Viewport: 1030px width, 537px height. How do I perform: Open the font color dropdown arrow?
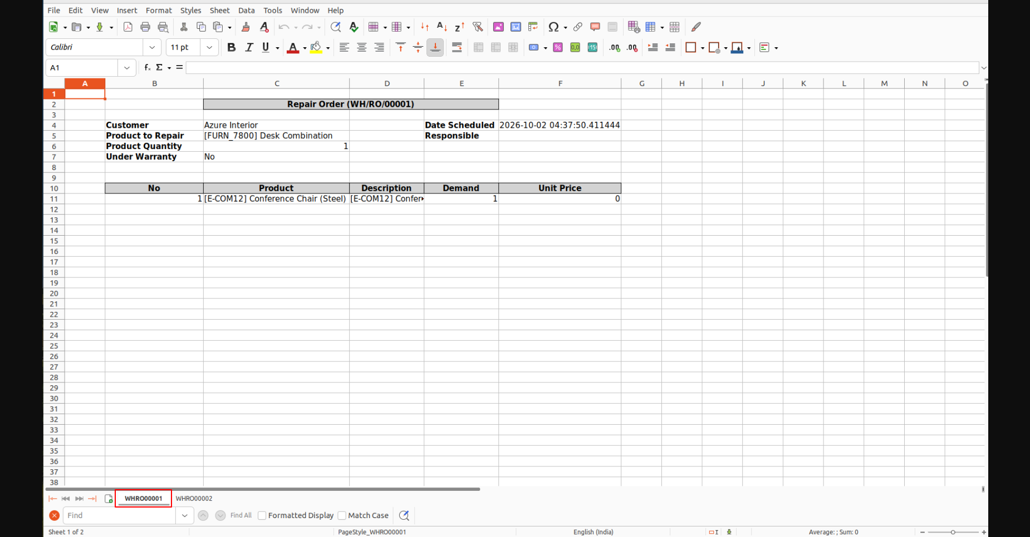(305, 48)
